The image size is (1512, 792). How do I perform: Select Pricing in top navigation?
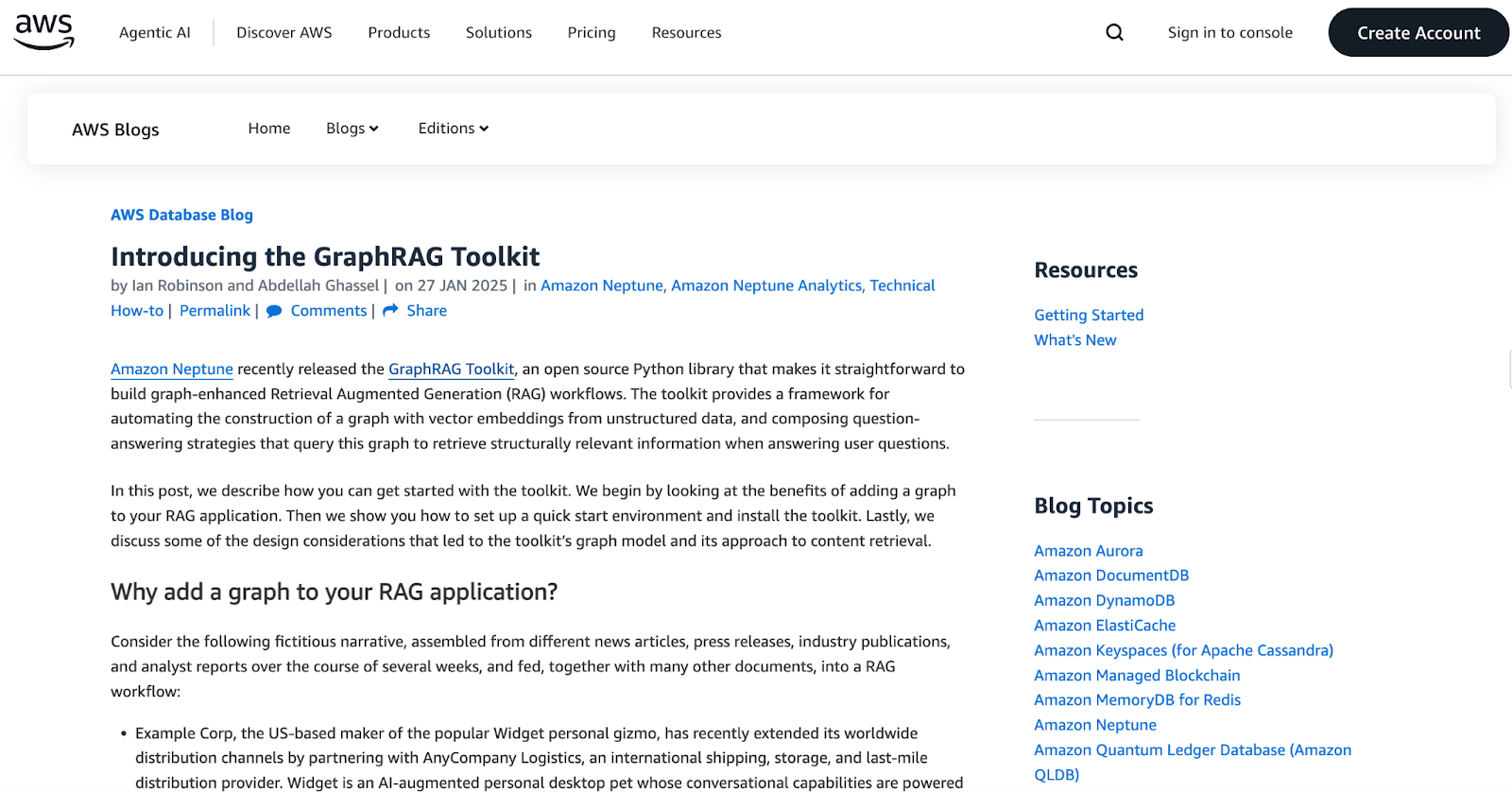[591, 32]
